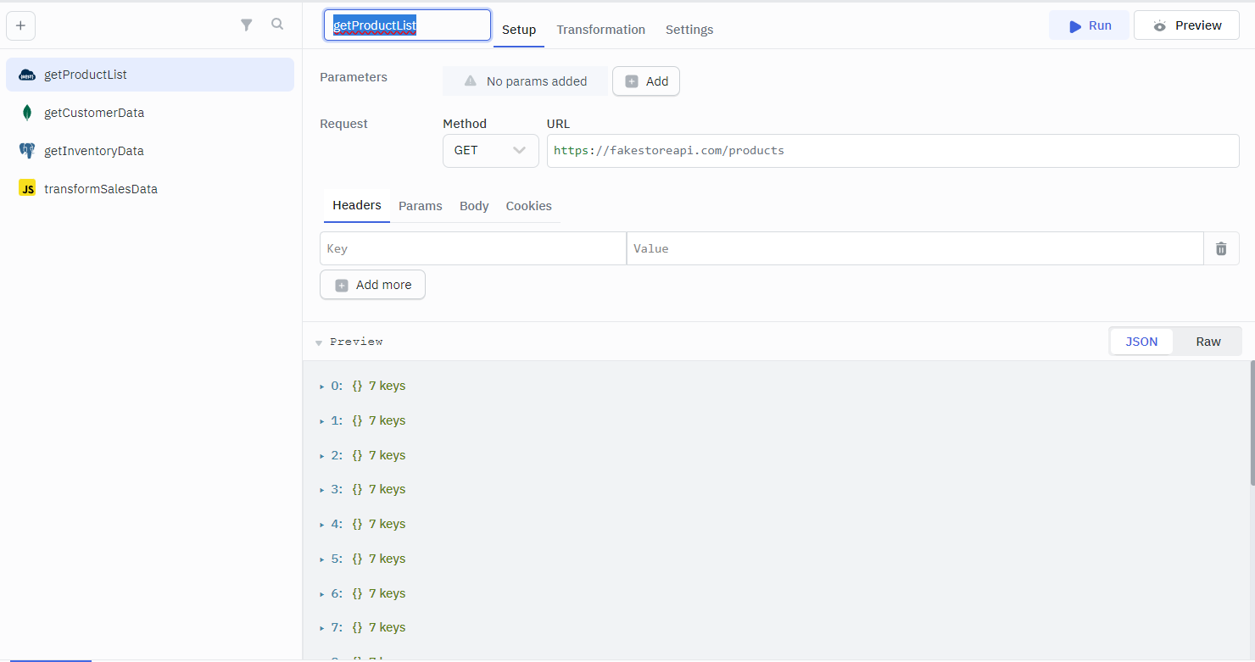Switch preview to Raw view
Screen dimensions: 1255x662
point(1208,342)
